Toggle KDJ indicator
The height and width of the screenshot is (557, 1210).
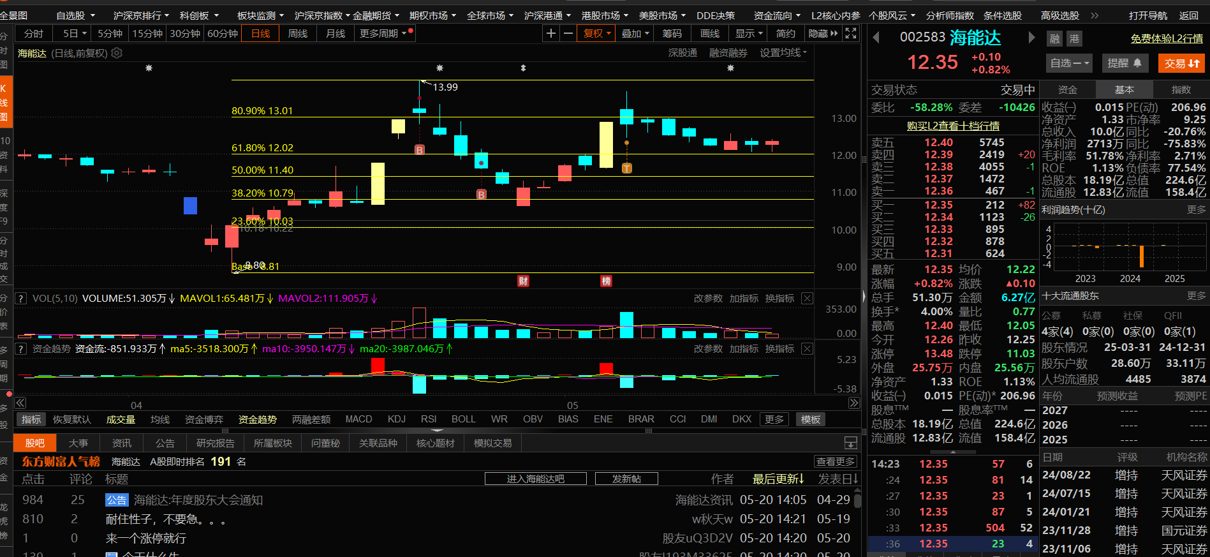pos(397,419)
